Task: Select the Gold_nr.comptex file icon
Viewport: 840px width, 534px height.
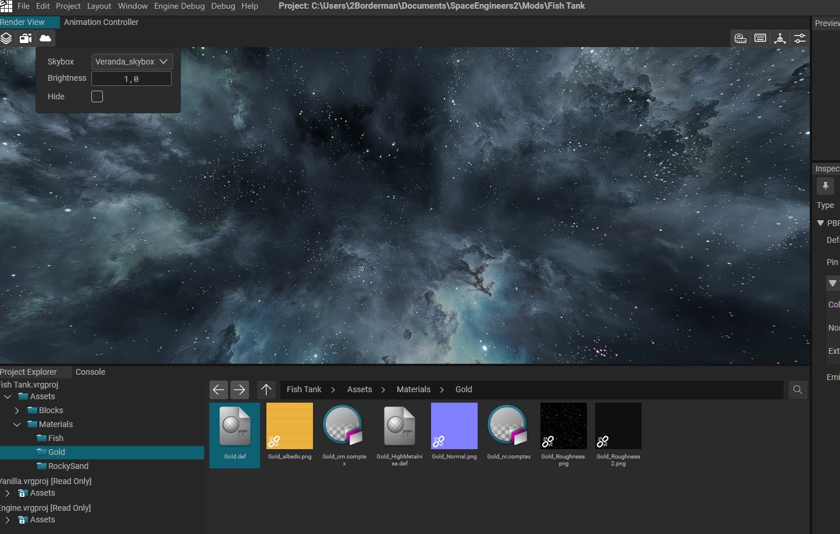Action: point(508,427)
